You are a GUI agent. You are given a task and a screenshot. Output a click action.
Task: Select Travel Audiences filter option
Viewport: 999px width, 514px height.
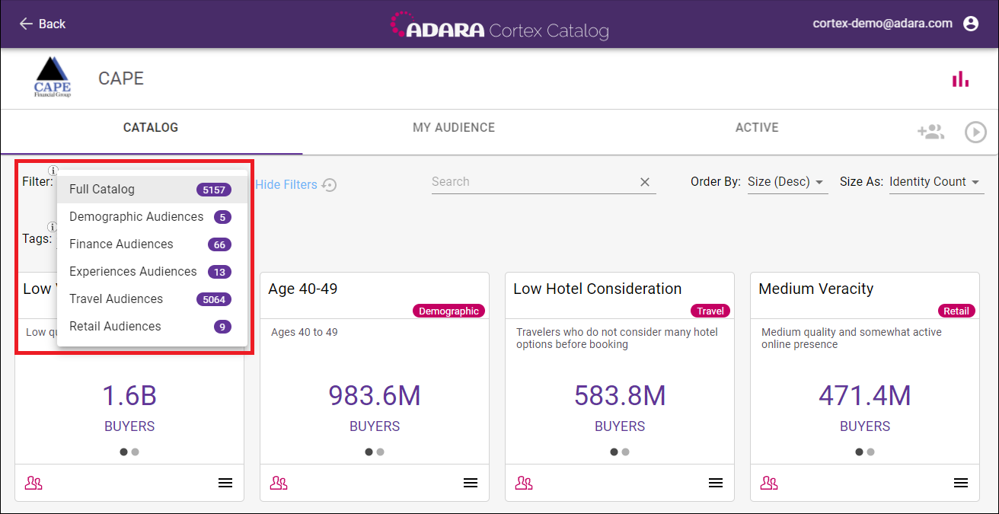point(152,299)
